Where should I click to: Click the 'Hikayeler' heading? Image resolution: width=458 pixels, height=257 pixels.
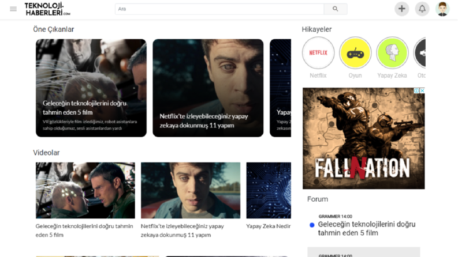(x=316, y=29)
